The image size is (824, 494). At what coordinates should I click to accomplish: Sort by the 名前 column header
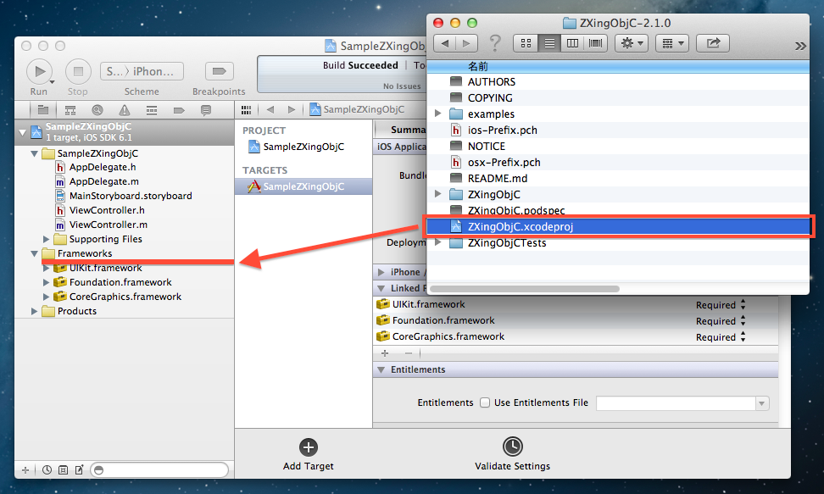click(x=618, y=66)
